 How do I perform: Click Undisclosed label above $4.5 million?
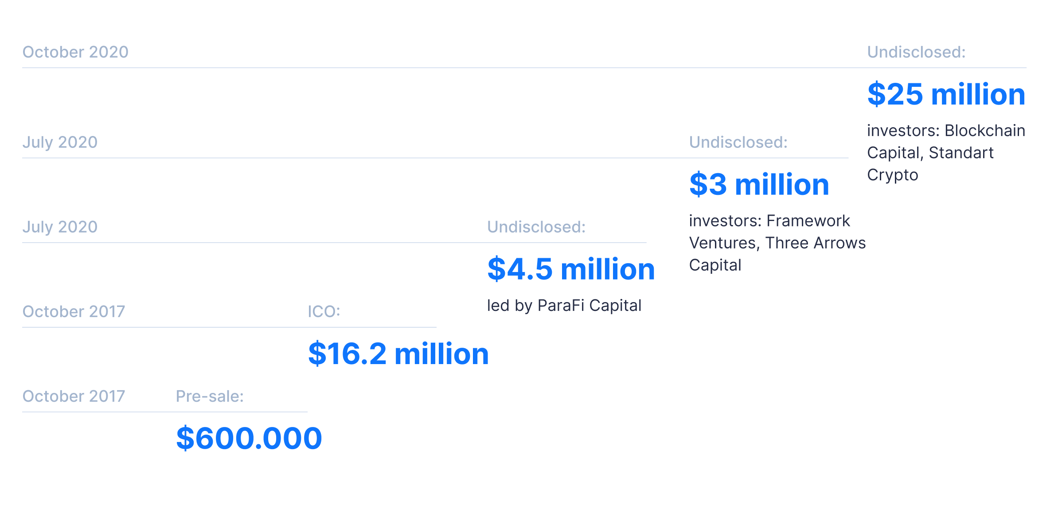[x=536, y=227]
